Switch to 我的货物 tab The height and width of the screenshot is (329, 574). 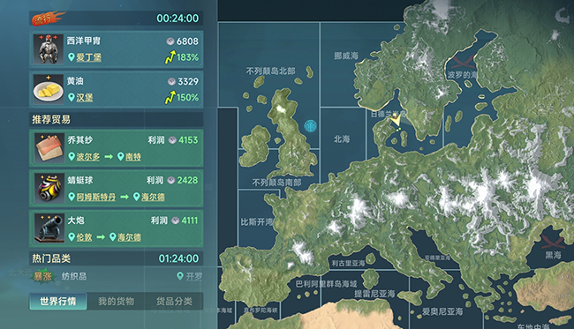116,302
